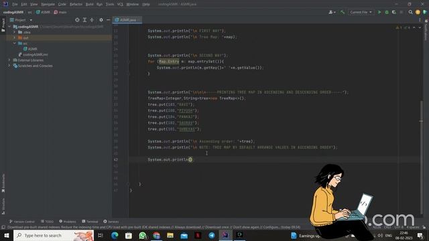The width and height of the screenshot is (429, 241).
Task: Open the Current File run configuration dropdown
Action: click(361, 12)
